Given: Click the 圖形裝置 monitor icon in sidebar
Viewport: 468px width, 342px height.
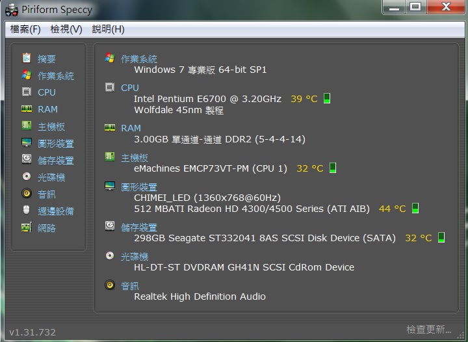Looking at the screenshot, I should click(27, 142).
